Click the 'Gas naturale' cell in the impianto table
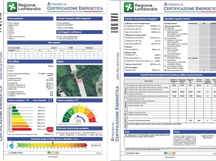This screenshot has width=216, height=161. click(193, 58)
